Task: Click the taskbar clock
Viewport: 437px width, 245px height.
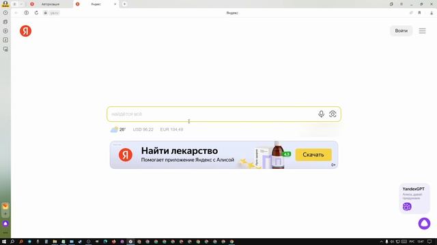Action: click(421, 242)
